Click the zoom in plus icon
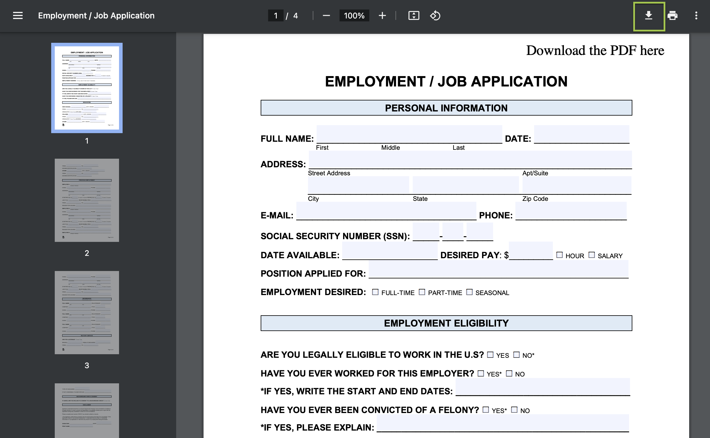Screen dimensions: 710x438 382,16
